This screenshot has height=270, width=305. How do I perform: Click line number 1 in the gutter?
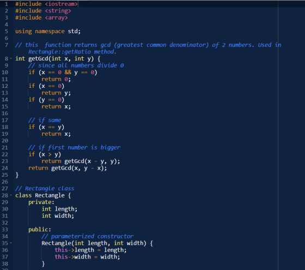pyautogui.click(x=7, y=4)
